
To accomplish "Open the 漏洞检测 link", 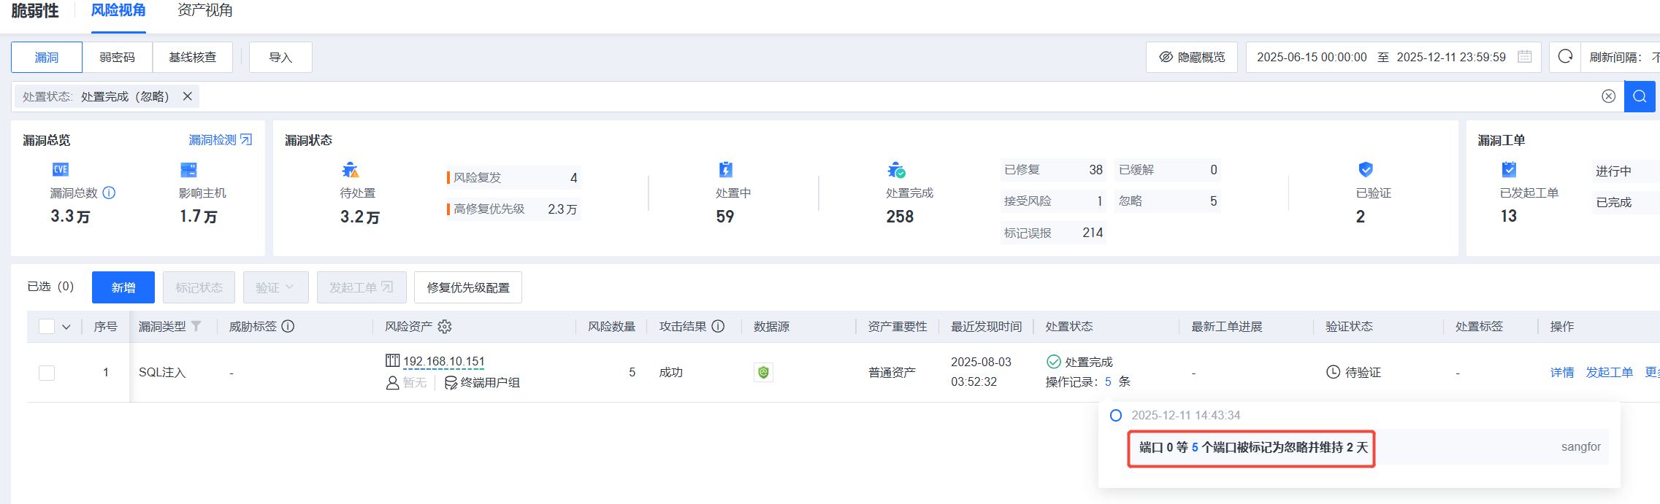I will [x=220, y=139].
